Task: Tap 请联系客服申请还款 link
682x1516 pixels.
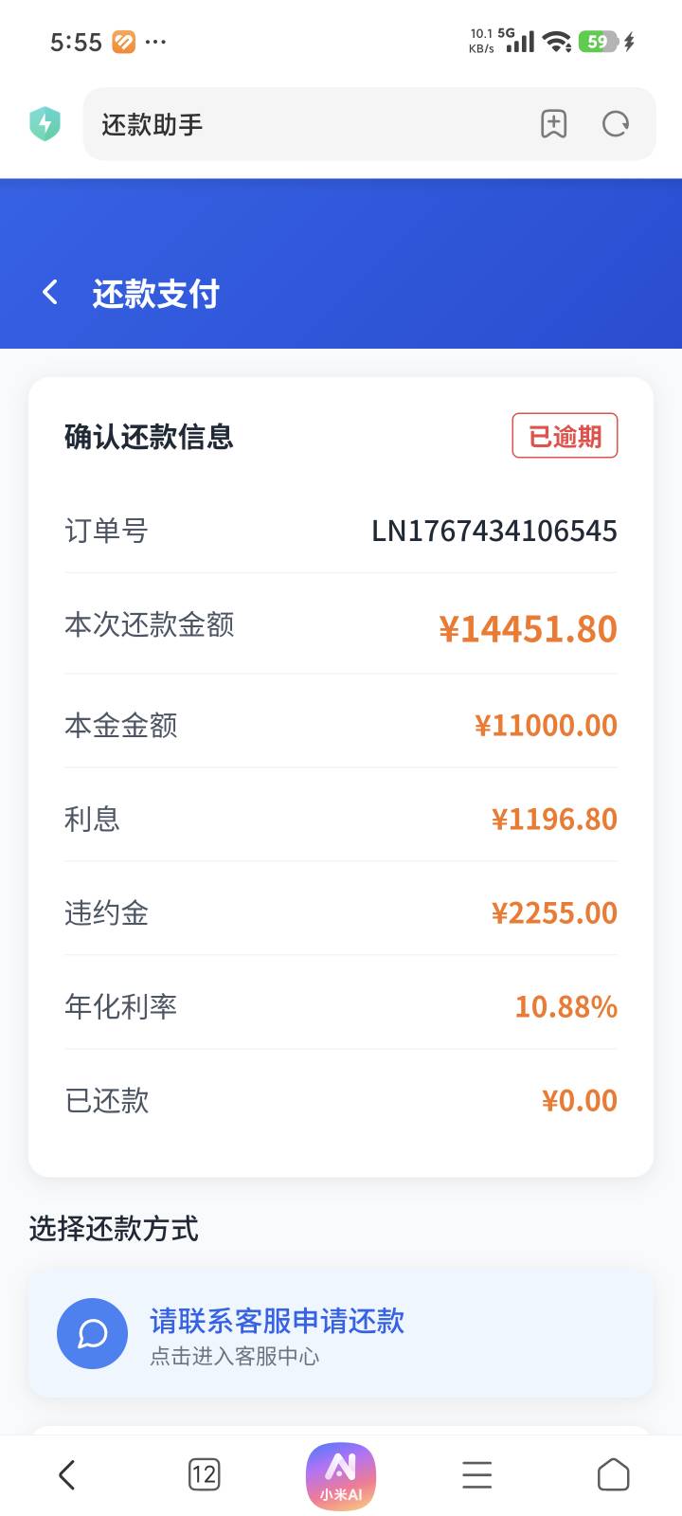Action: pyautogui.click(x=278, y=1321)
